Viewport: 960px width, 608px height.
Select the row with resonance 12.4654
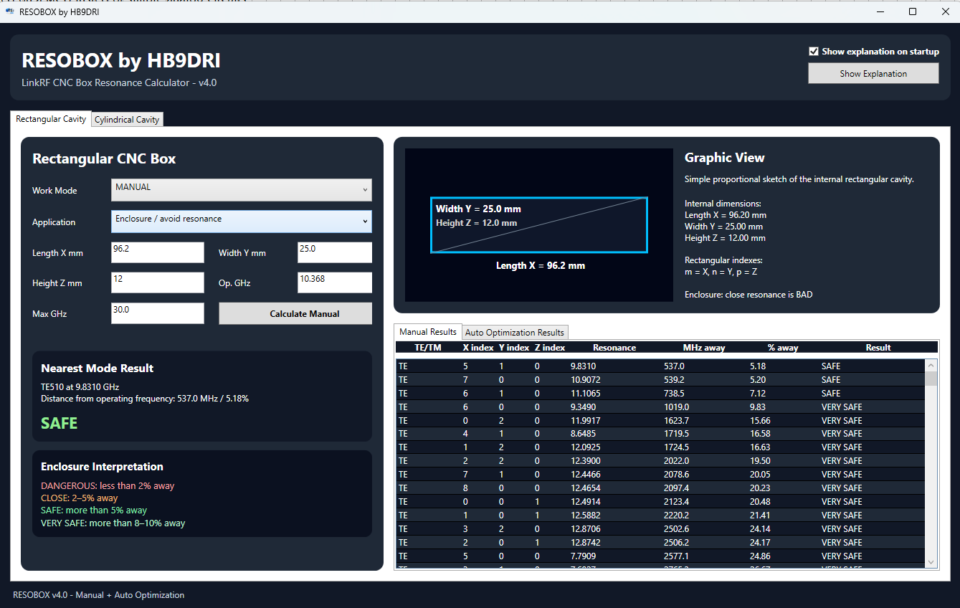pyautogui.click(x=661, y=488)
